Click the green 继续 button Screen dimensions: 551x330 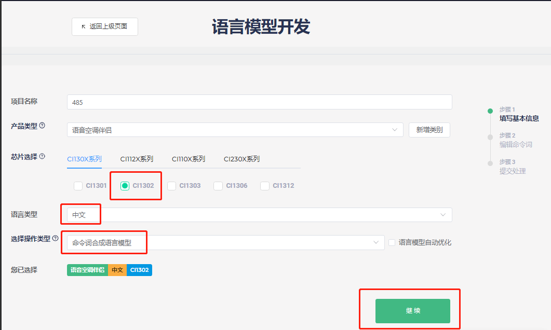pyautogui.click(x=412, y=311)
